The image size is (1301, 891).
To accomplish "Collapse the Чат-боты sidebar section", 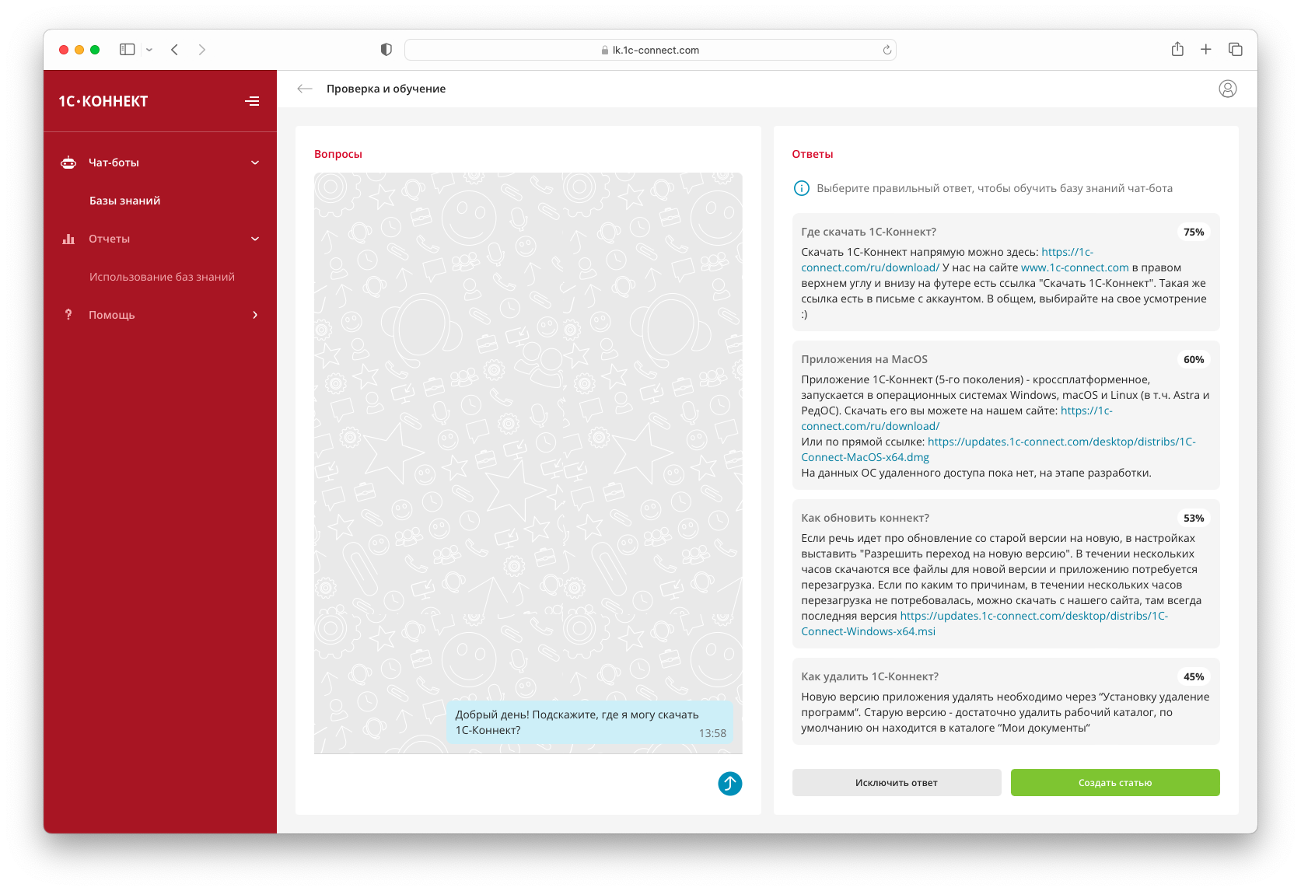I will pyautogui.click(x=255, y=162).
